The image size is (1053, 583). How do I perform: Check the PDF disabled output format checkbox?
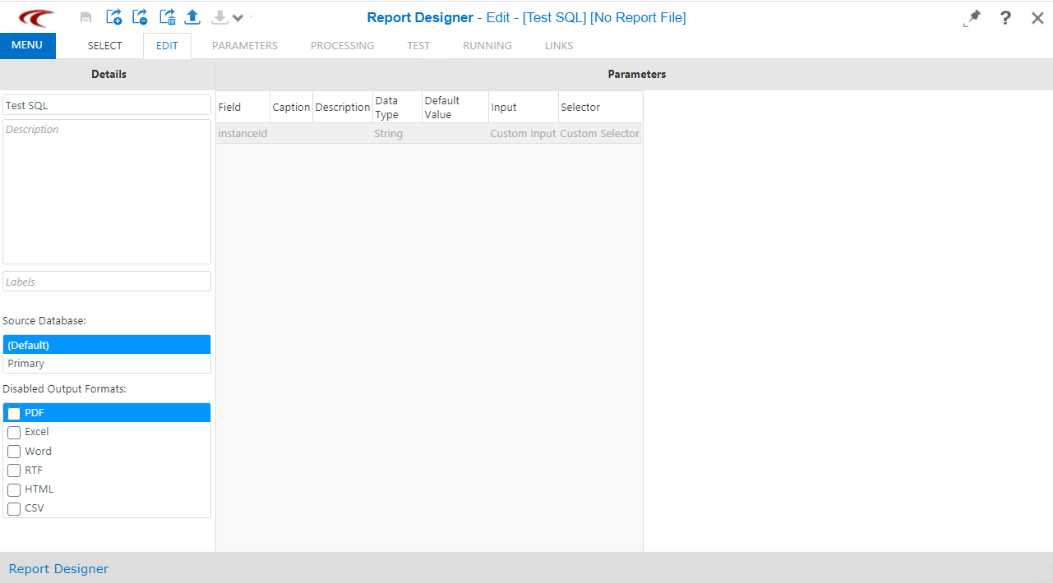pyautogui.click(x=14, y=413)
